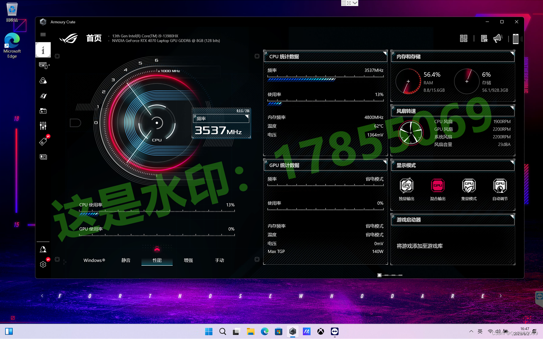The height and width of the screenshot is (339, 543).
Task: Open the Featured deals tag icon
Action: tap(43, 142)
